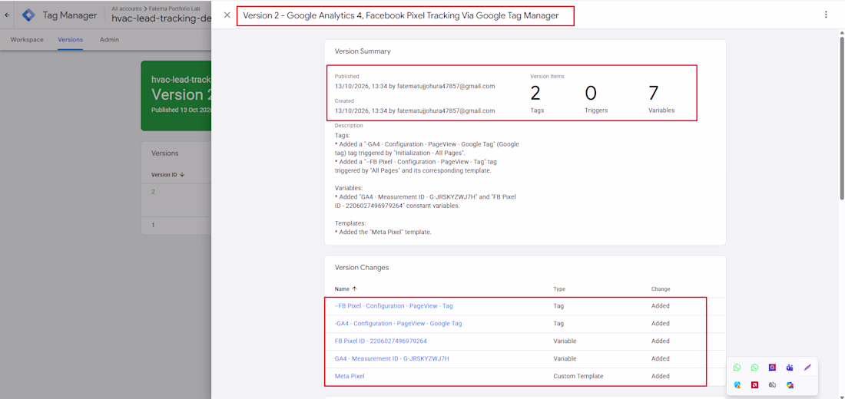Screen dimensions: 845x399
Task: Close the version details panel
Action: pos(227,15)
